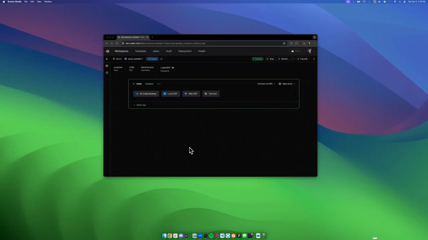Open the browser tab list dropdown
This screenshot has height=240, width=428.
tap(314, 37)
